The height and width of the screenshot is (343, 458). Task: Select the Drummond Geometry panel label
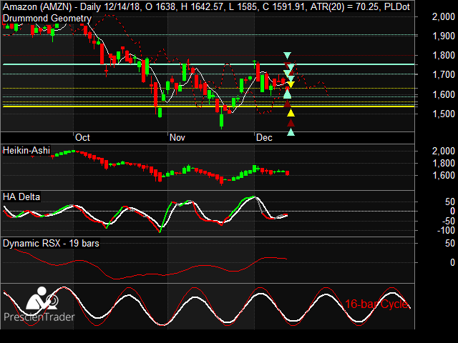47,19
